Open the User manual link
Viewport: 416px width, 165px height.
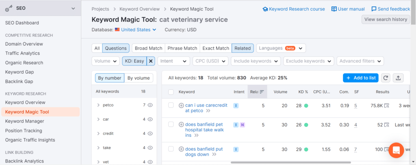(351, 9)
